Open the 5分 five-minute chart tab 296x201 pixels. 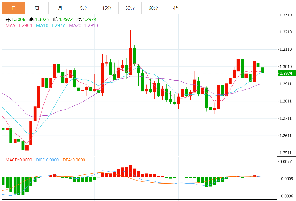pos(83,8)
